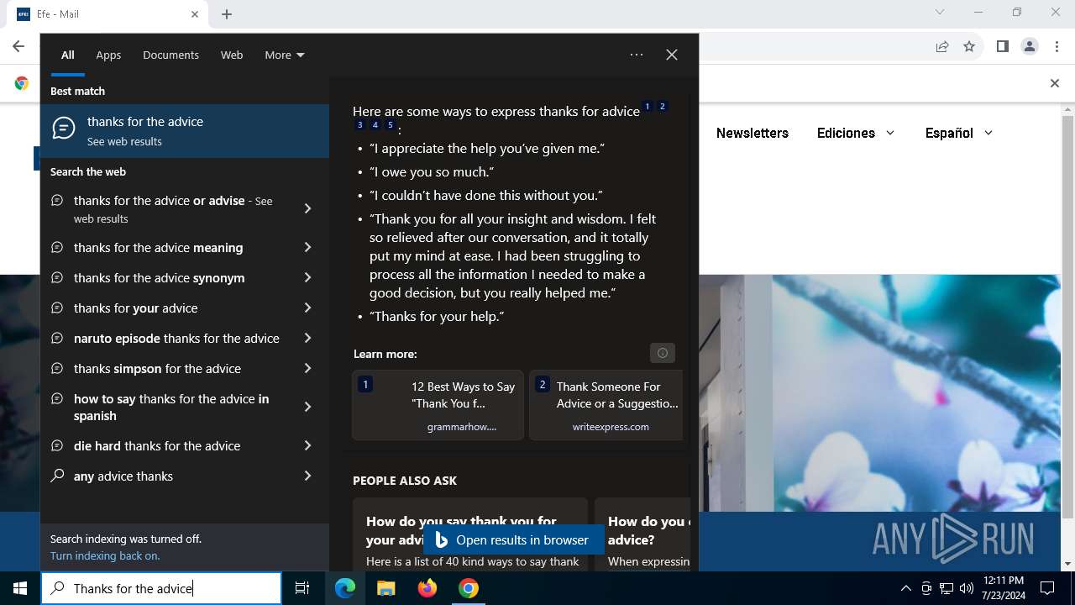Viewport: 1075px width, 605px height.
Task: Expand 'how to say thanks in spanish' arrow
Action: (x=307, y=407)
